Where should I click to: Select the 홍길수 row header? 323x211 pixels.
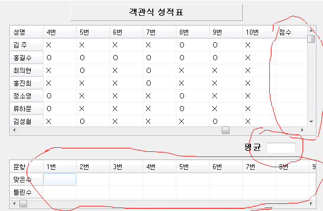click(x=26, y=58)
